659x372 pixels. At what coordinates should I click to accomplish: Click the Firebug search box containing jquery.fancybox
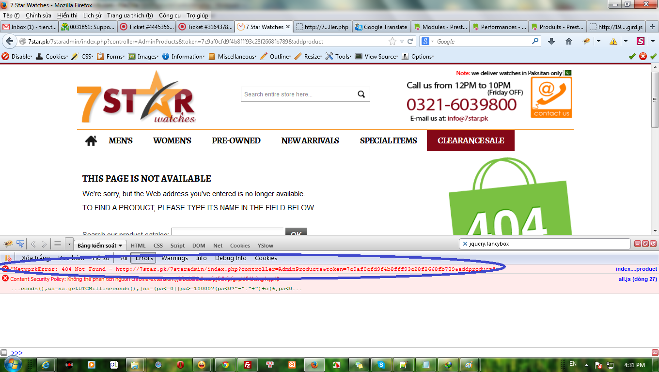point(545,244)
